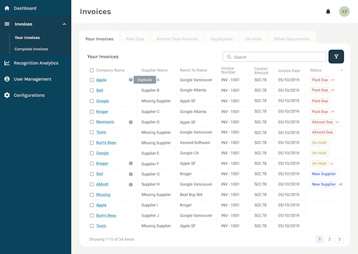Viewport: 358px width, 254px height.
Task: Expand the +1 statuses on the Apple row
Action: point(333,80)
